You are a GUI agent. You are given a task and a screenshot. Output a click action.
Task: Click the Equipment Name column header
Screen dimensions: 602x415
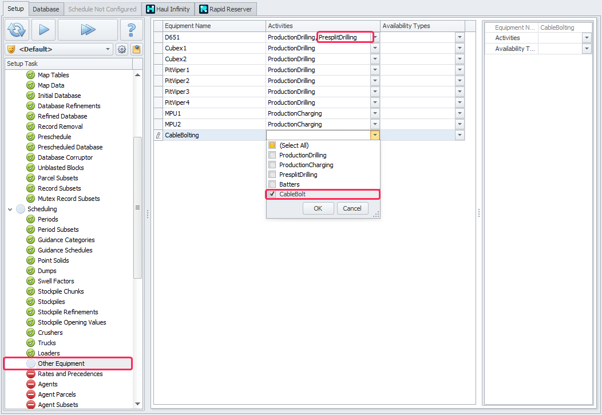point(214,26)
